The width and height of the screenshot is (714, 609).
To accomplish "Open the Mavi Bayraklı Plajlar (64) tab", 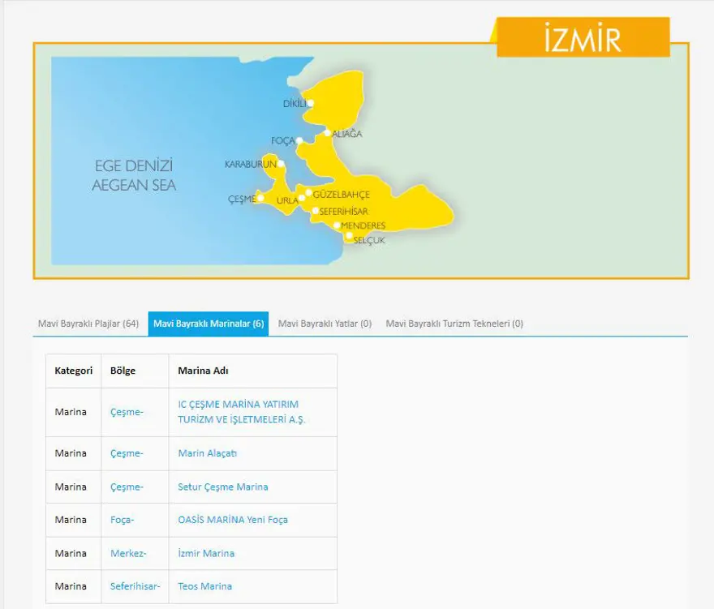I will coord(88,324).
